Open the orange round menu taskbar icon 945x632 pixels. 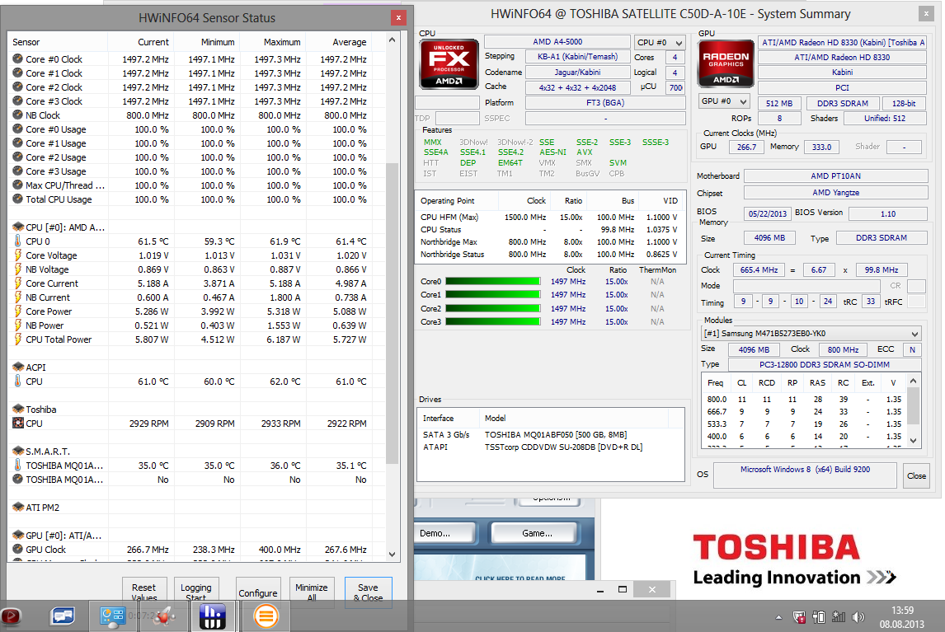click(266, 617)
